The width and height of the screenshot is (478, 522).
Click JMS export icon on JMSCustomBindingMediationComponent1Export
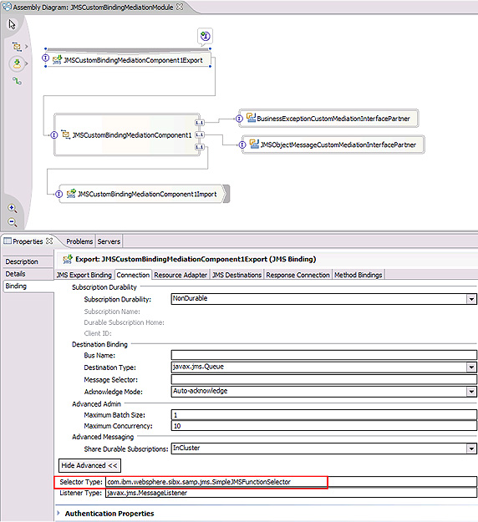point(58,60)
